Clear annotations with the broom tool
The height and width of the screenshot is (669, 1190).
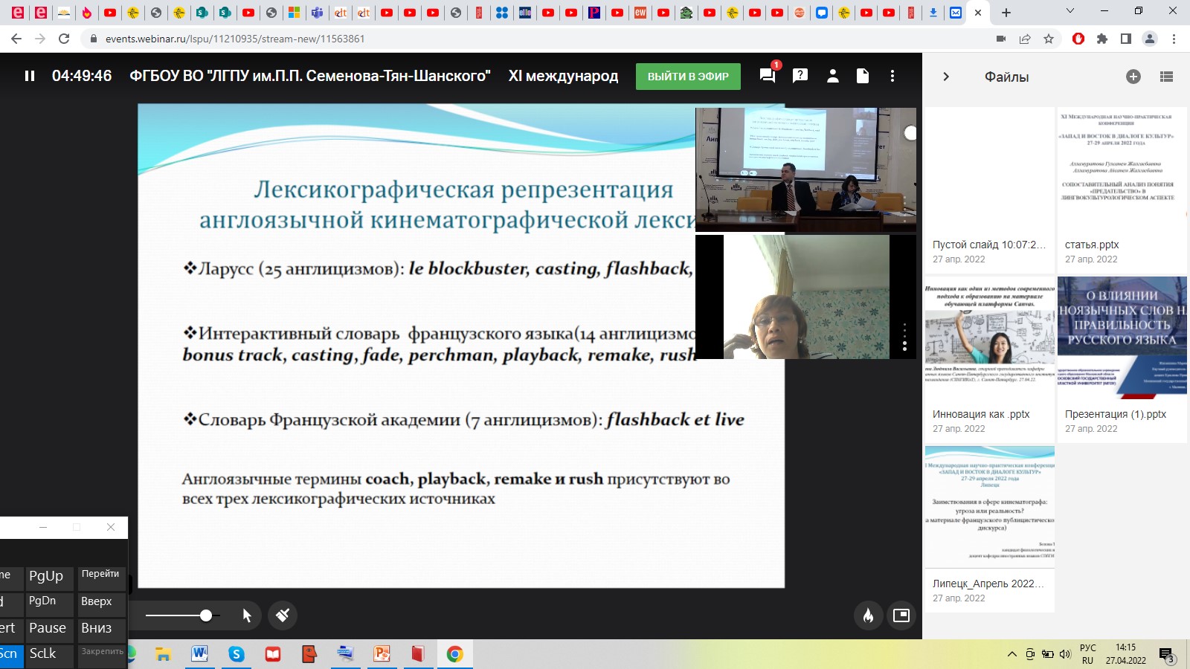pyautogui.click(x=283, y=615)
